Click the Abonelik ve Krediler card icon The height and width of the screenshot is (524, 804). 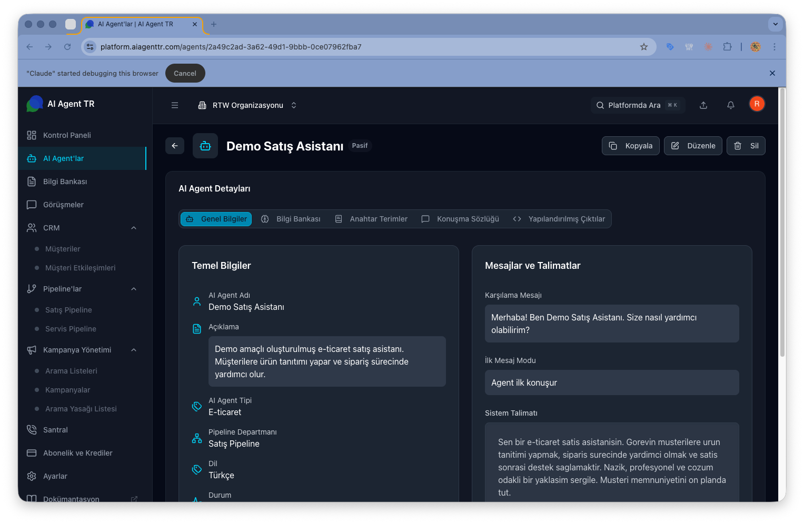pyautogui.click(x=32, y=453)
